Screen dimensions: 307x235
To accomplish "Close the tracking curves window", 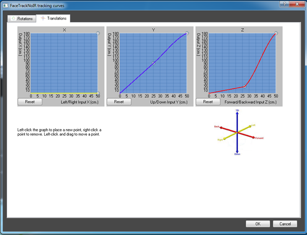I will pyautogui.click(x=297, y=4).
